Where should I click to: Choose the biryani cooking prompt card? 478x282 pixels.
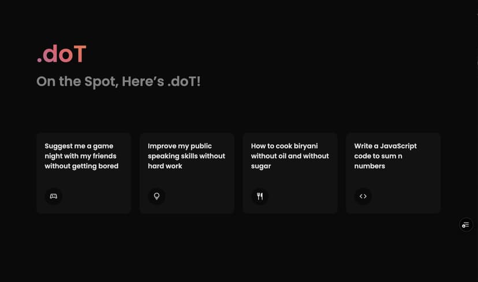pos(290,173)
